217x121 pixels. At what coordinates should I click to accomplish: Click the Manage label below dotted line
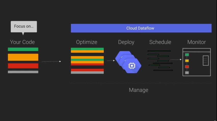138,90
